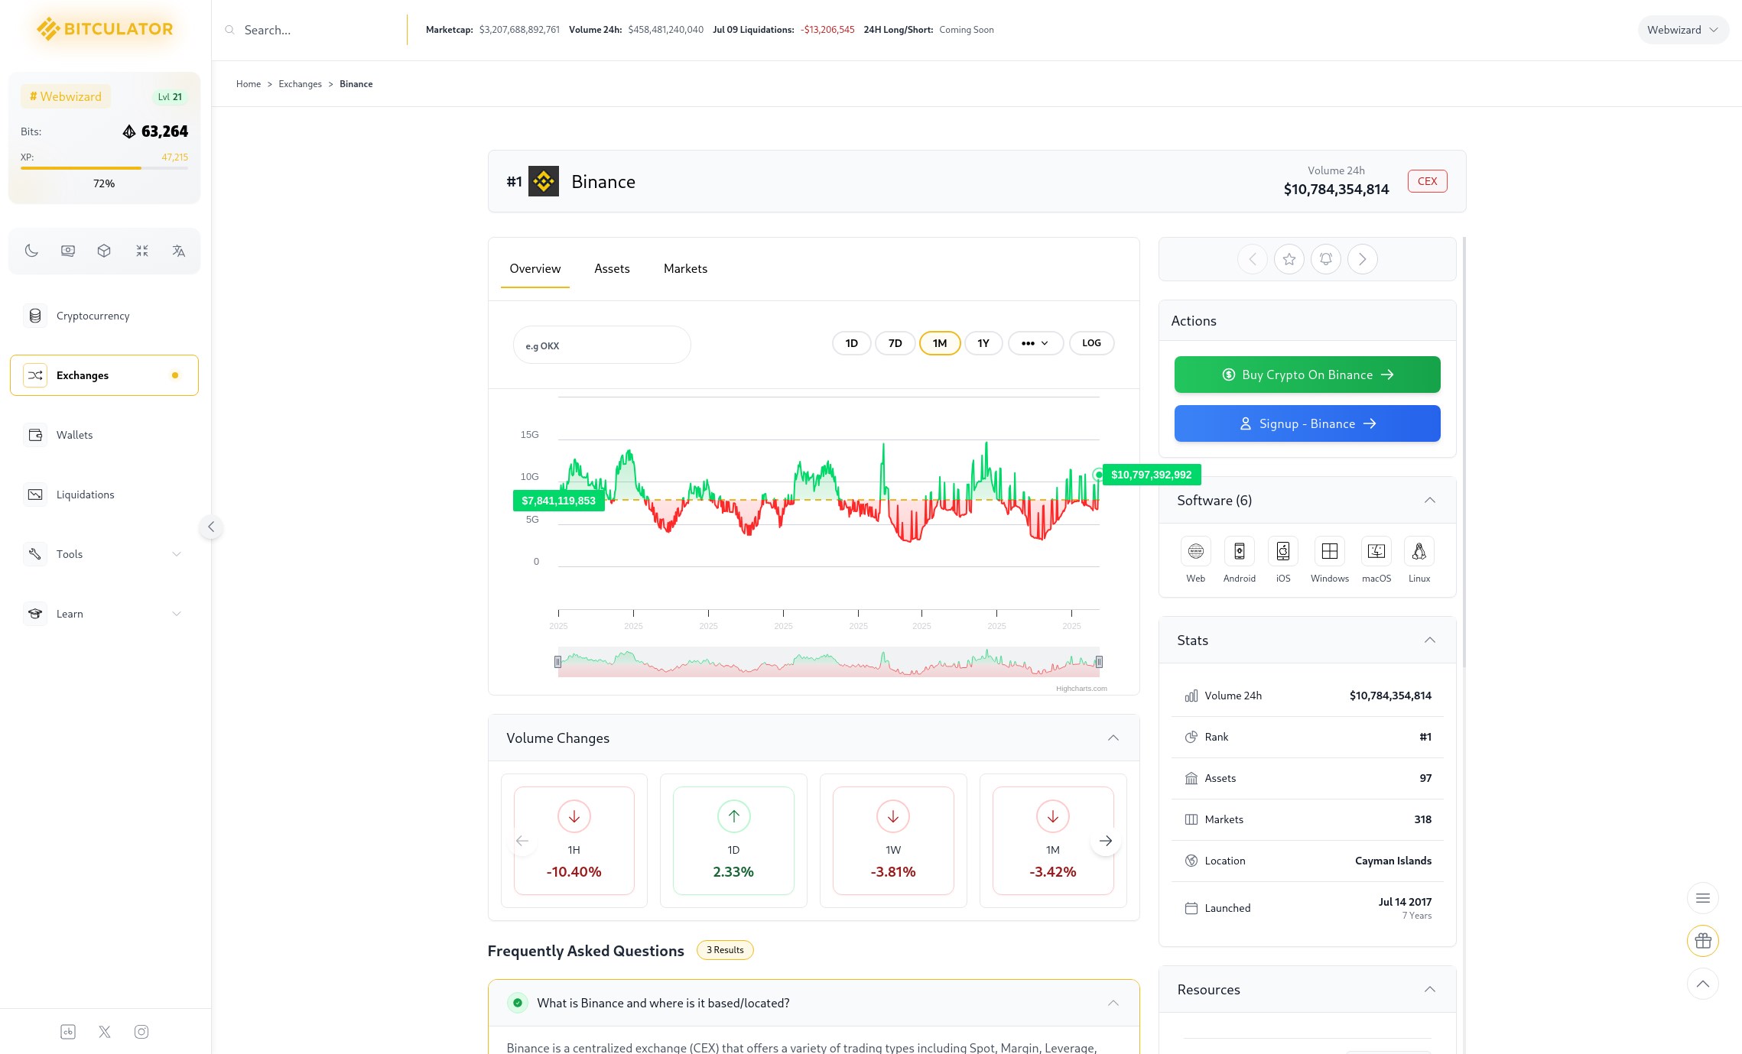Open the language switcher icon in sidebar

tap(178, 250)
